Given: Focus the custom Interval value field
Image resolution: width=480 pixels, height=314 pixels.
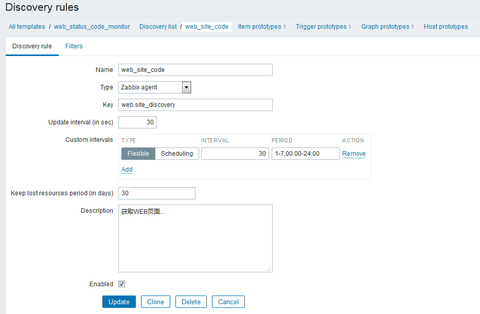Looking at the screenshot, I should coord(235,154).
